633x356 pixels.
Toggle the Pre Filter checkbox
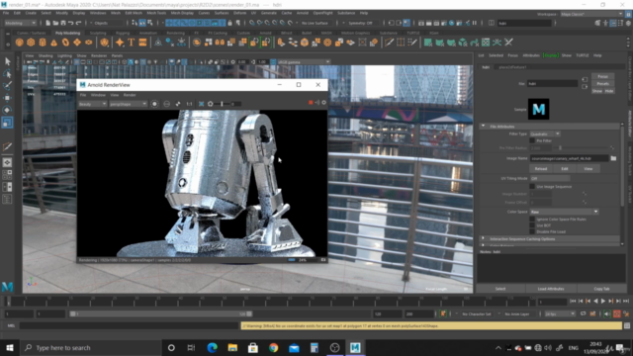point(532,140)
